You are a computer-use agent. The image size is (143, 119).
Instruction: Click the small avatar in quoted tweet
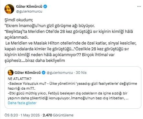point(11,73)
